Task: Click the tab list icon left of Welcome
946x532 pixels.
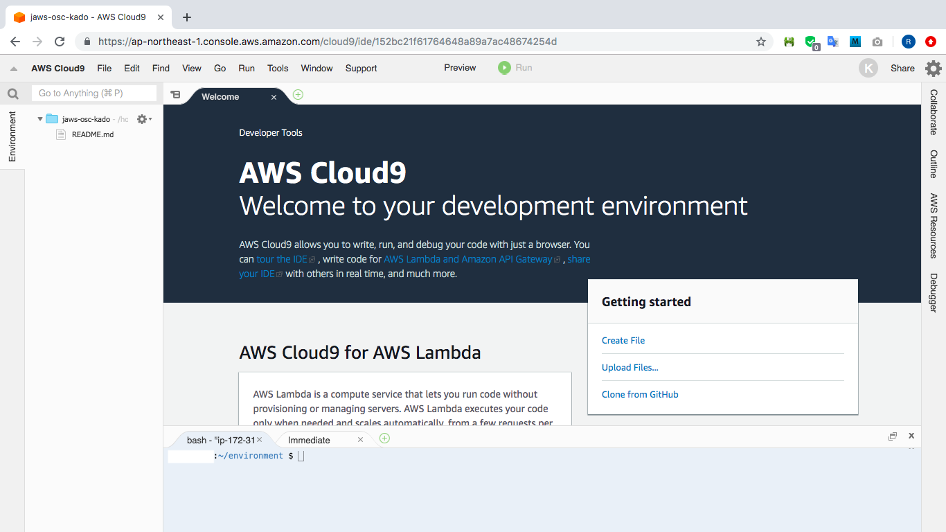Action: [175, 95]
